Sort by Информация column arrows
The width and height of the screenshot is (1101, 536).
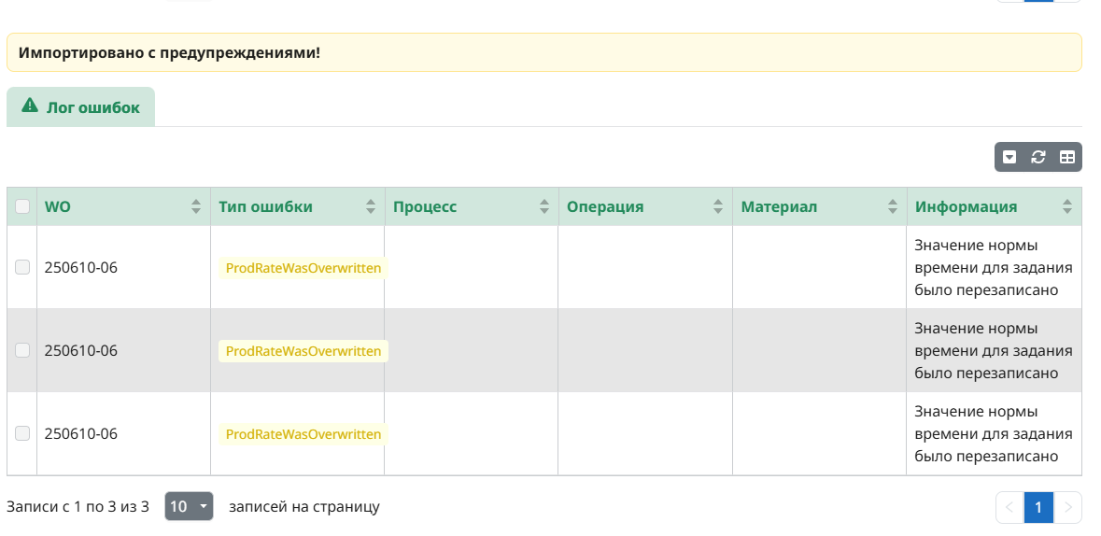tap(1067, 207)
